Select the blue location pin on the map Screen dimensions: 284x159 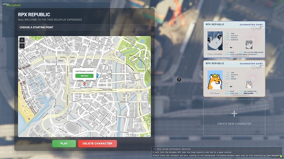click(98, 75)
